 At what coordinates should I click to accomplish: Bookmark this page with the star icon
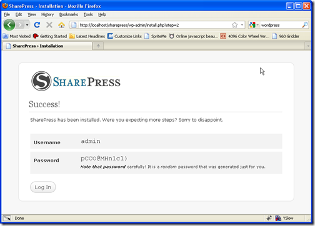pos(234,25)
